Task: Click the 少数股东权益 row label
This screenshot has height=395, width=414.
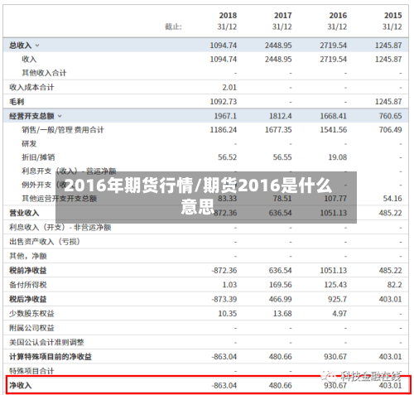Action: pos(31,314)
